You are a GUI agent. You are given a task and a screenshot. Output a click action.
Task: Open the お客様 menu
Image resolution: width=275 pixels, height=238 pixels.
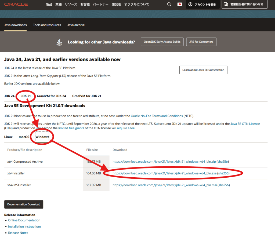(85, 4)
